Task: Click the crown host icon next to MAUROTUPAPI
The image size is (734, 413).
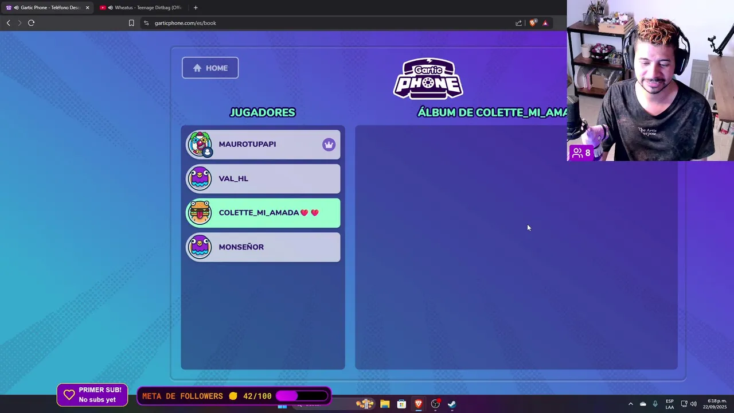Action: click(329, 145)
